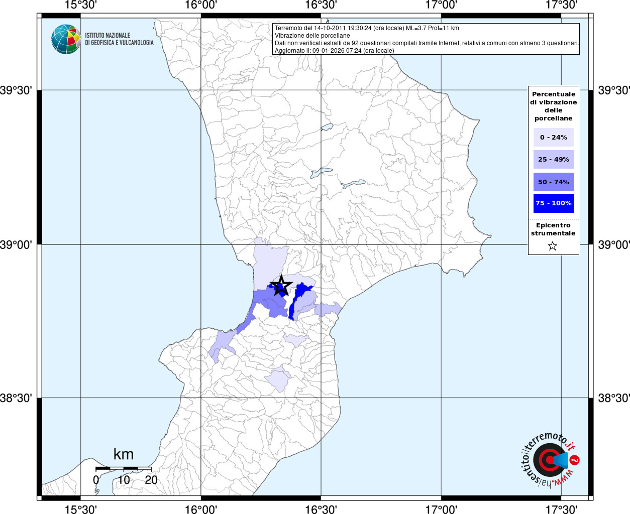This screenshot has height=514, width=630.
Task: Click the top axis label 17°30'
Action: [561, 5]
